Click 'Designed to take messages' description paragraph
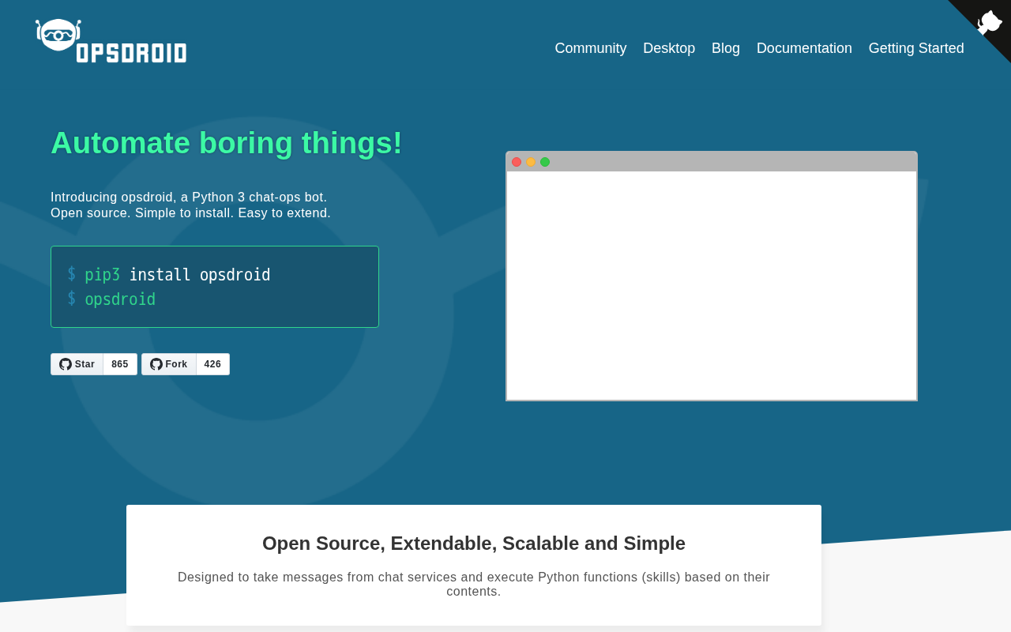Image resolution: width=1011 pixels, height=632 pixels. click(474, 585)
